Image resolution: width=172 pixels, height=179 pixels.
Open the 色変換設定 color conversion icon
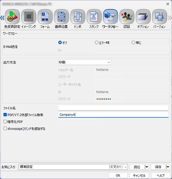click(x=12, y=17)
